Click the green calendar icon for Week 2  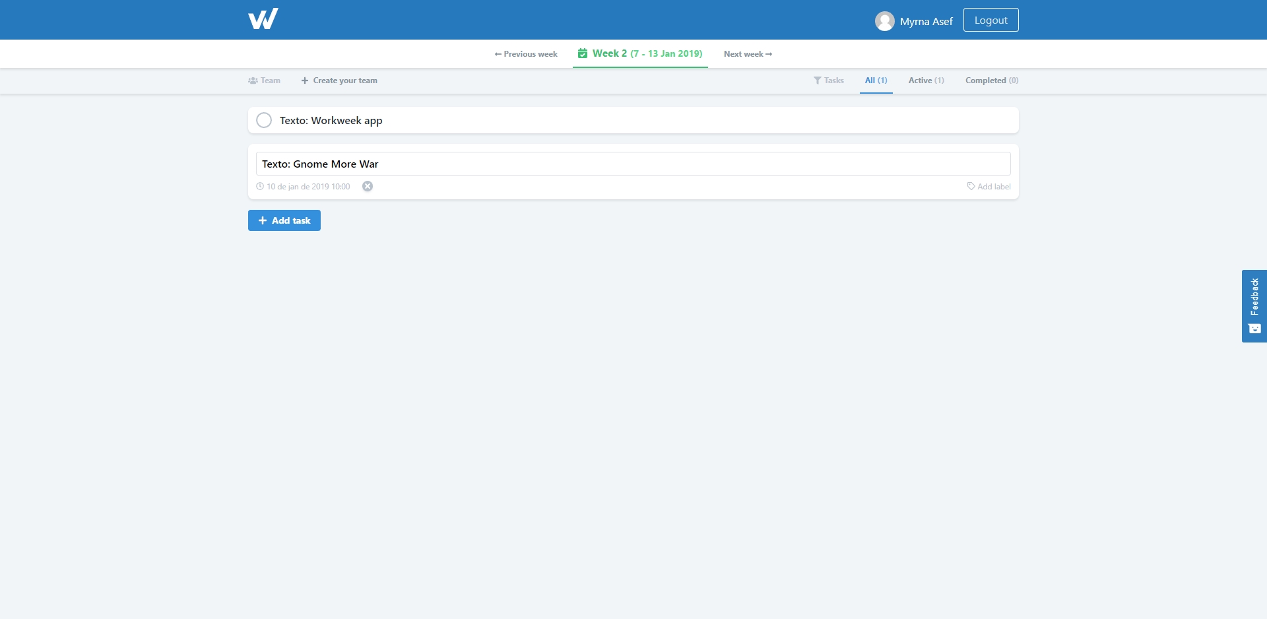click(x=583, y=53)
